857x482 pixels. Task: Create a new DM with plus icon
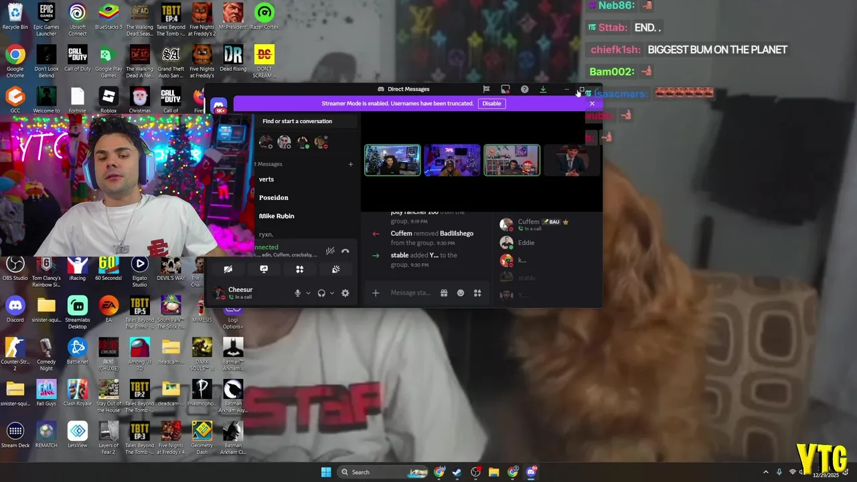click(x=350, y=164)
